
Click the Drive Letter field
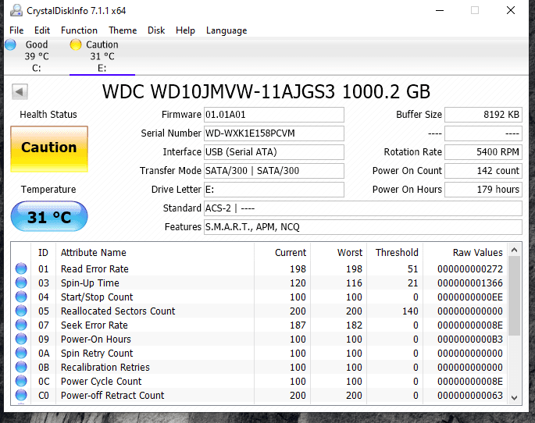point(274,190)
